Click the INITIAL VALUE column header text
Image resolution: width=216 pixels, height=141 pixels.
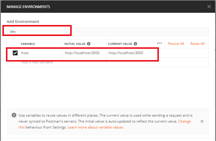[x=75, y=44]
